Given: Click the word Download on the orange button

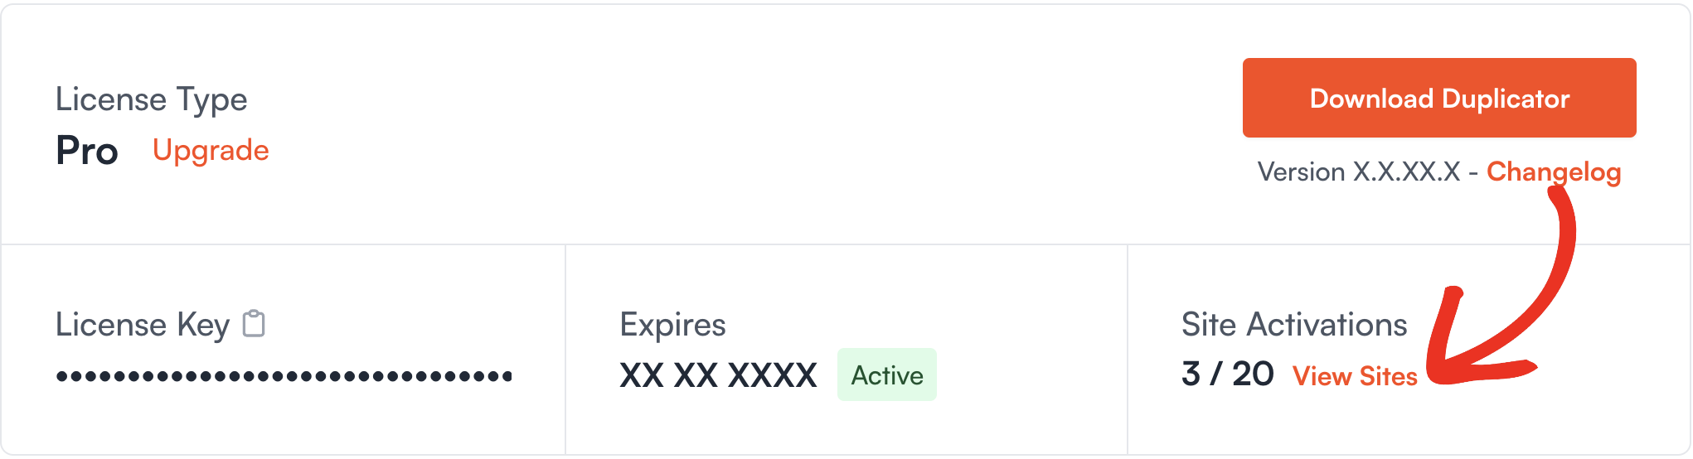Looking at the screenshot, I should tap(1371, 99).
